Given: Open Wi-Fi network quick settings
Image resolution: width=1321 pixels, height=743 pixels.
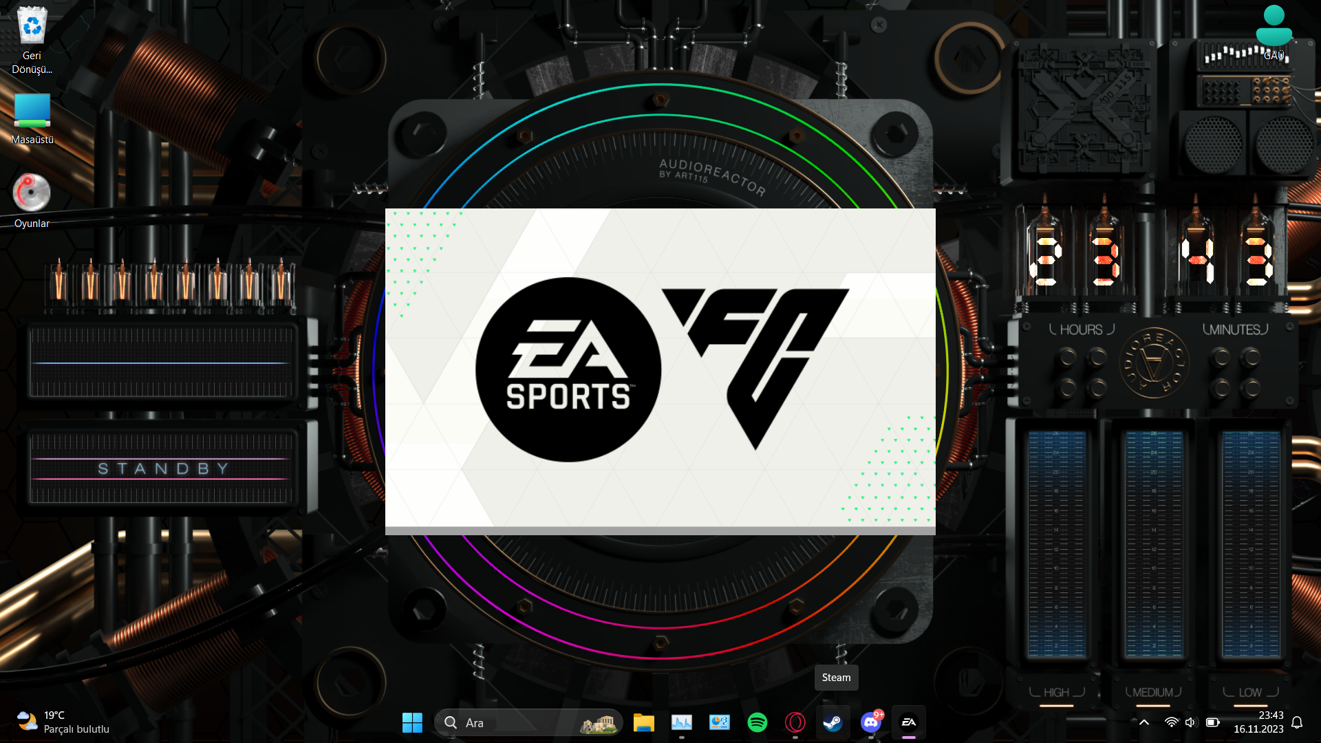Looking at the screenshot, I should pos(1171,722).
